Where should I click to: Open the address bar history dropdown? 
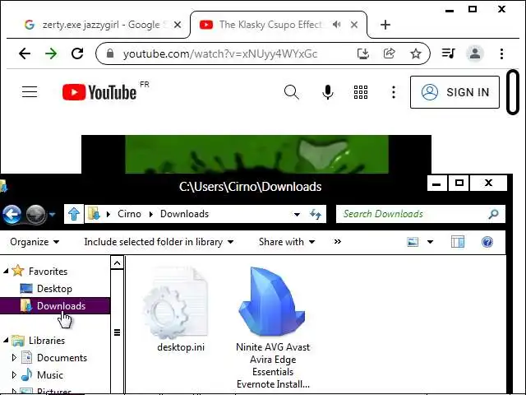(297, 214)
